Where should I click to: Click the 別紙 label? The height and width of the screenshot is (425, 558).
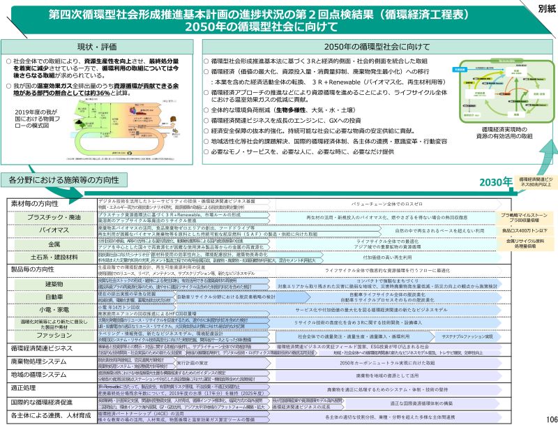(x=547, y=8)
